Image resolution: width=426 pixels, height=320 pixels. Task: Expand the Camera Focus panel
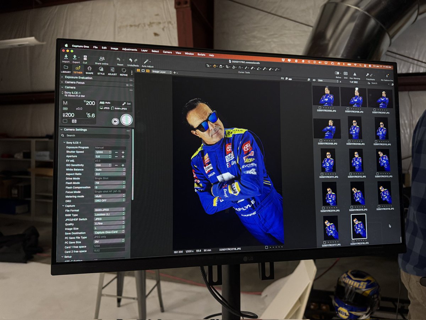(x=62, y=82)
